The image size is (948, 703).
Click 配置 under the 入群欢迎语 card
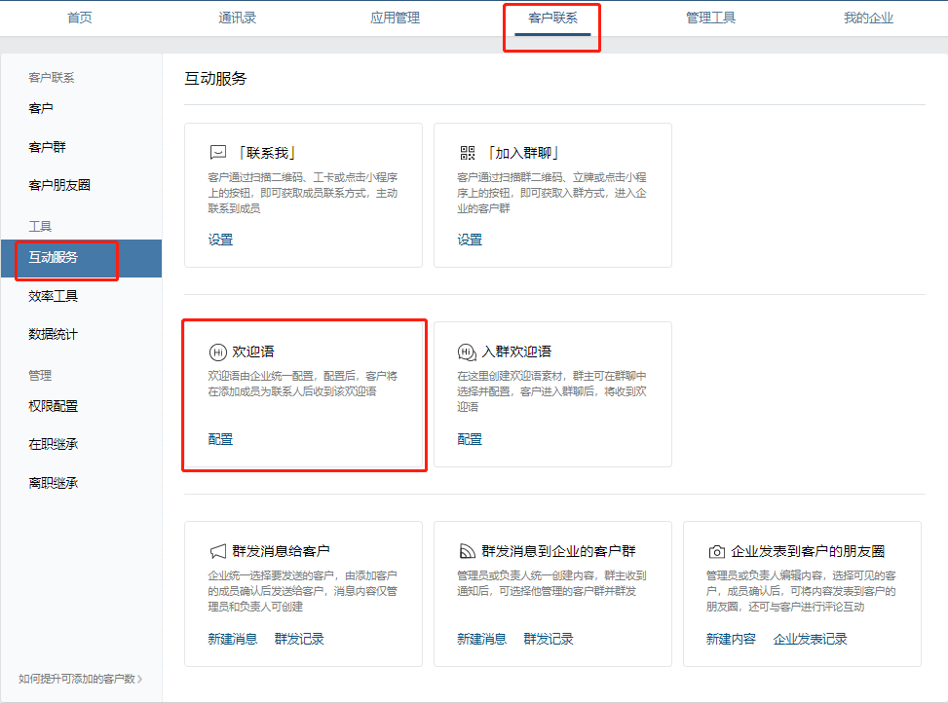470,439
